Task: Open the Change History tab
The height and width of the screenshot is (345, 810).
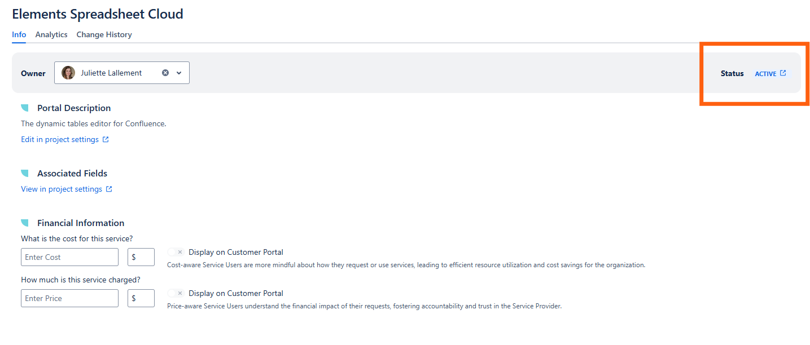Action: point(104,34)
